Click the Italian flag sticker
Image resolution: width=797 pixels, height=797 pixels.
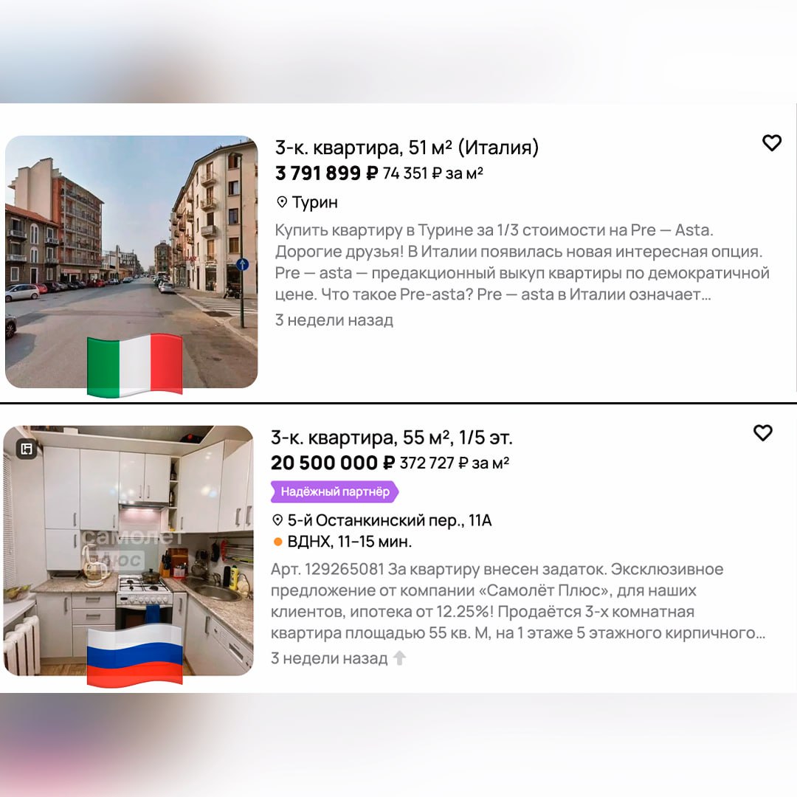(x=135, y=365)
